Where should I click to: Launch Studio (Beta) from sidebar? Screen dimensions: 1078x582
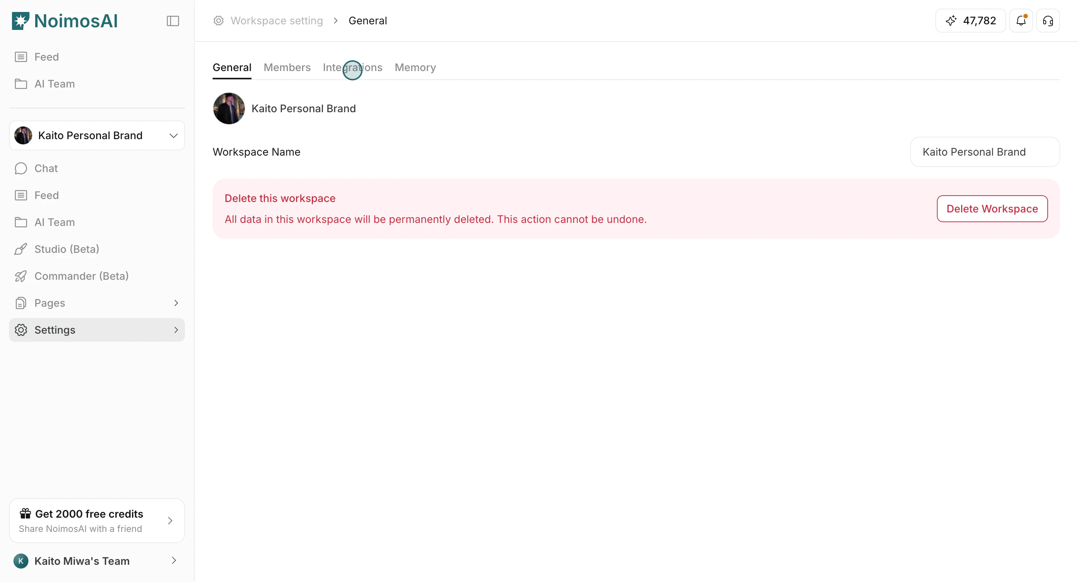67,249
